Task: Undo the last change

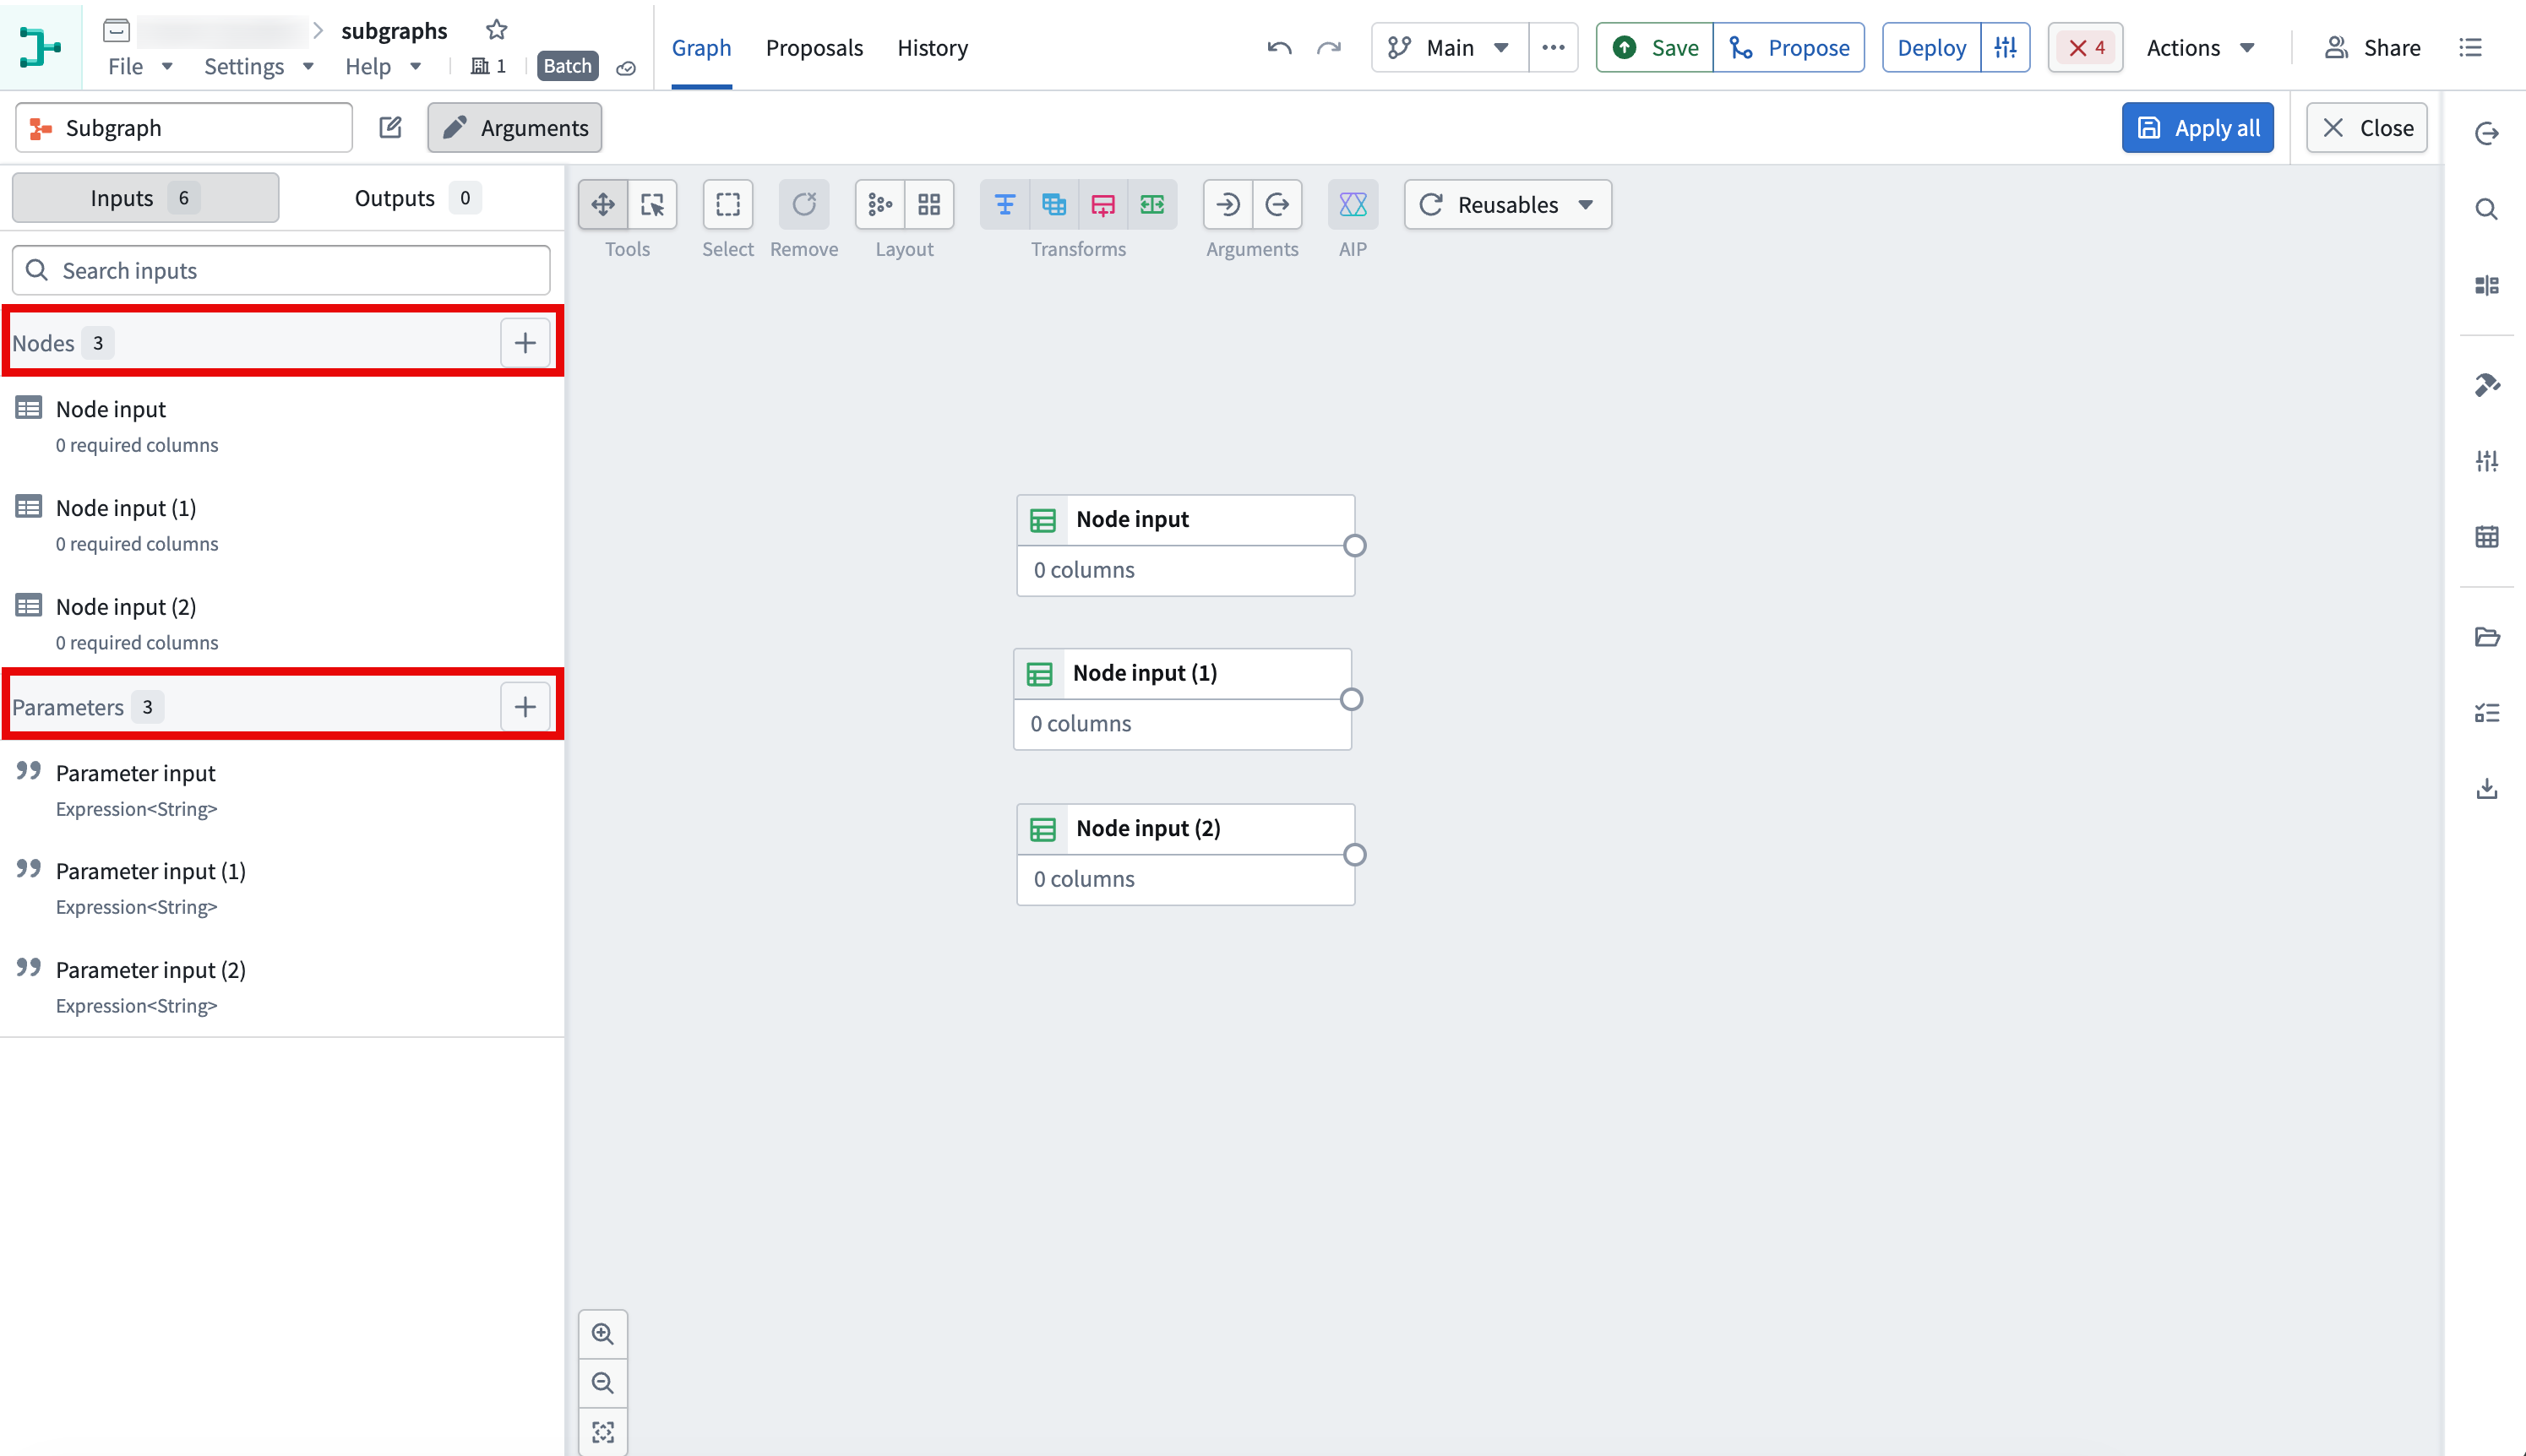Action: (1279, 48)
